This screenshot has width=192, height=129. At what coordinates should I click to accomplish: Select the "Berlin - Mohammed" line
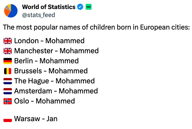[x=46, y=61]
